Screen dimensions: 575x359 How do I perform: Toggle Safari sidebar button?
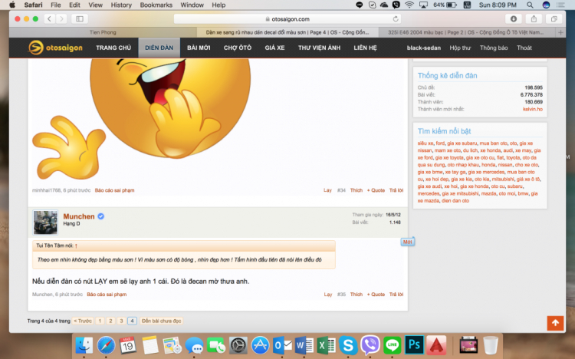coord(80,18)
